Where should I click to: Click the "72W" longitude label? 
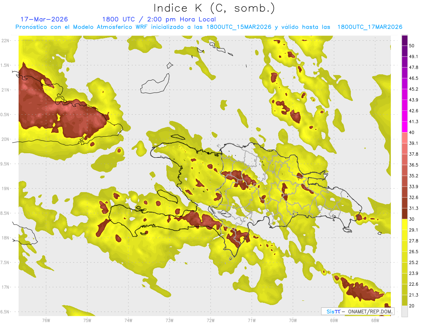[x=210, y=320]
